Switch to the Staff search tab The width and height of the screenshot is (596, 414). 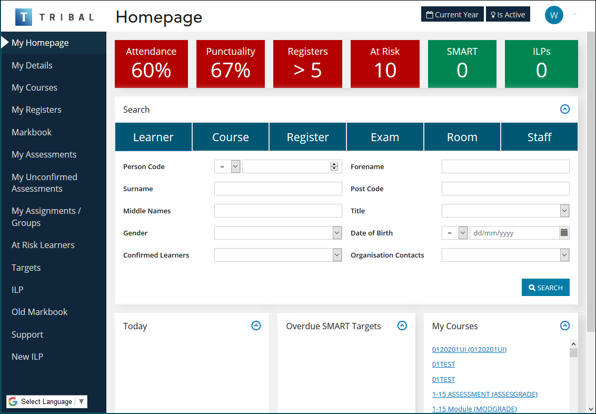(x=539, y=137)
